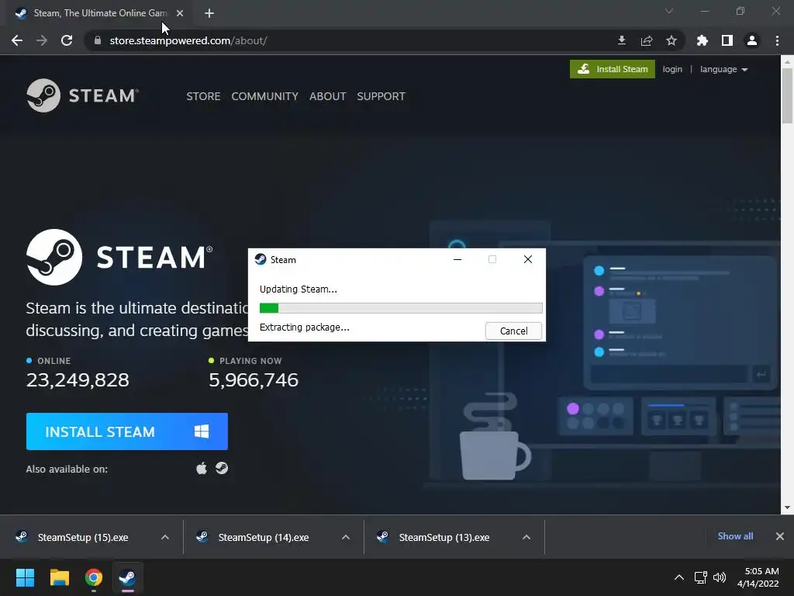Open the volume tray icon
Viewport: 794px width, 596px height.
tap(719, 577)
